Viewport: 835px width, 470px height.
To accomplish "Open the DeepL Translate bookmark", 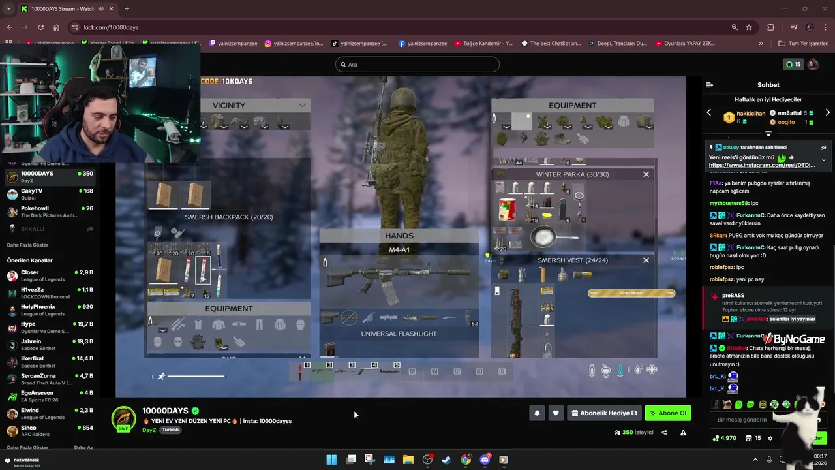I will [x=617, y=44].
